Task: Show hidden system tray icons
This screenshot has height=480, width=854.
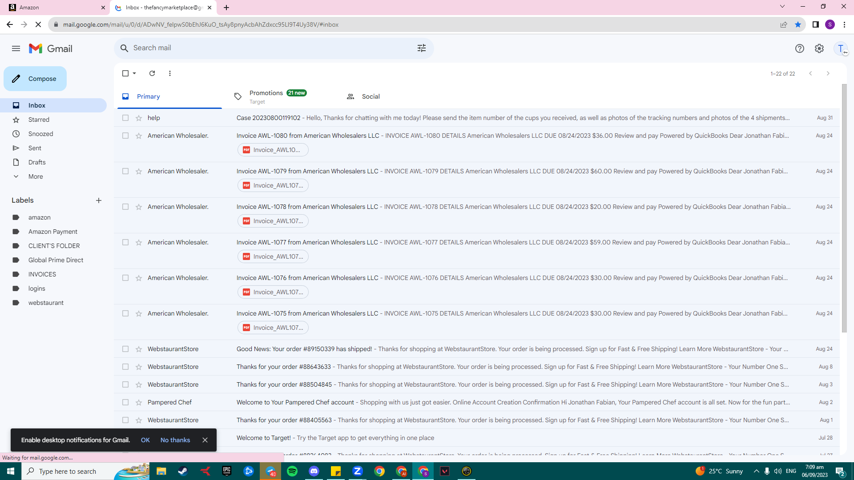Action: pyautogui.click(x=756, y=471)
